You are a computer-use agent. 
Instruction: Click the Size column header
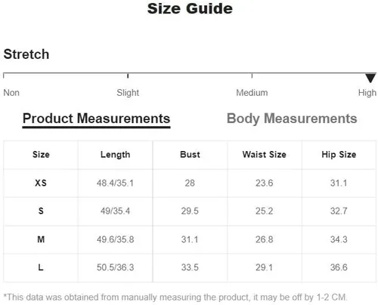click(41, 155)
